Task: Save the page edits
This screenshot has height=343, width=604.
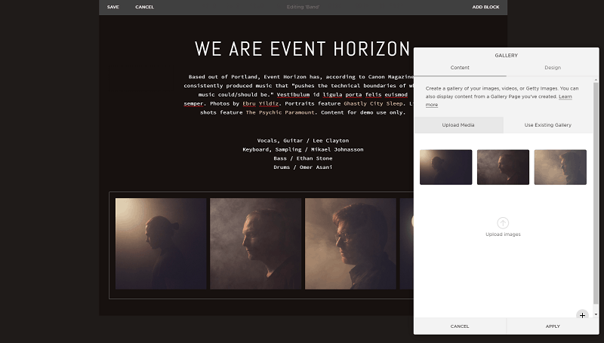Action: tap(112, 7)
